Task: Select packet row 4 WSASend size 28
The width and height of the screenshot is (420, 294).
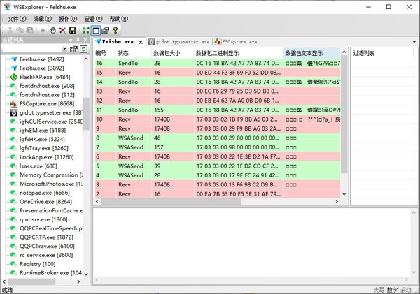Action: click(218, 175)
